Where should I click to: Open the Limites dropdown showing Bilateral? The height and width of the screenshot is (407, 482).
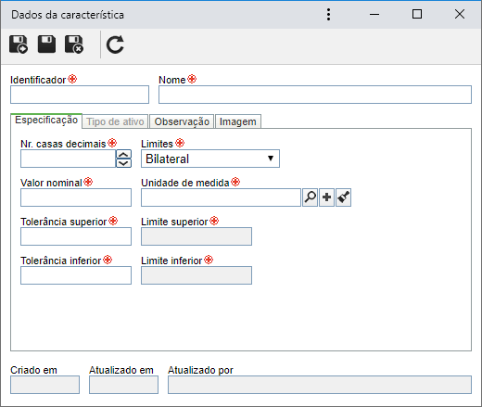coord(210,159)
